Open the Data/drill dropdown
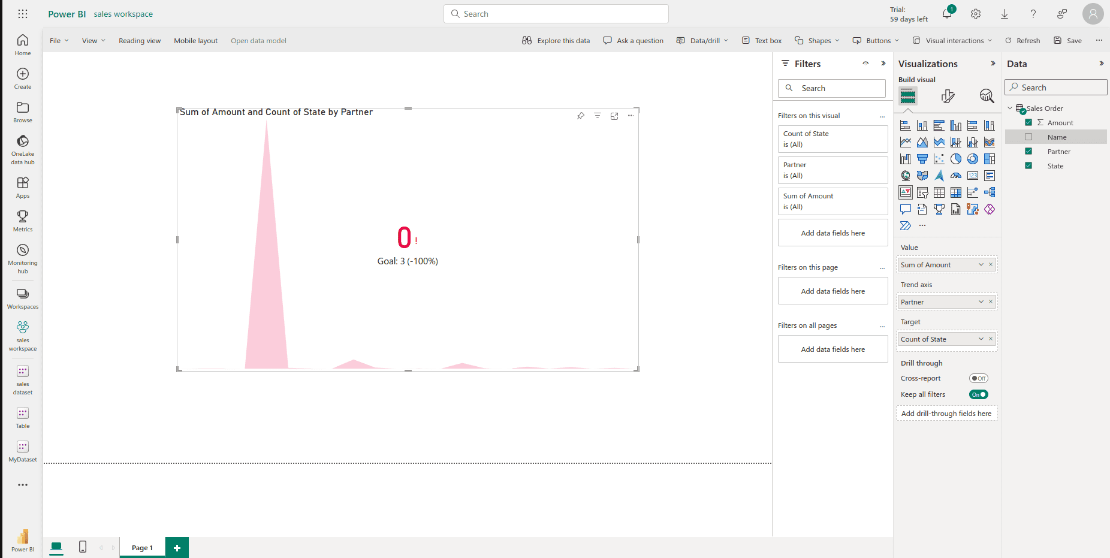 pyautogui.click(x=702, y=41)
